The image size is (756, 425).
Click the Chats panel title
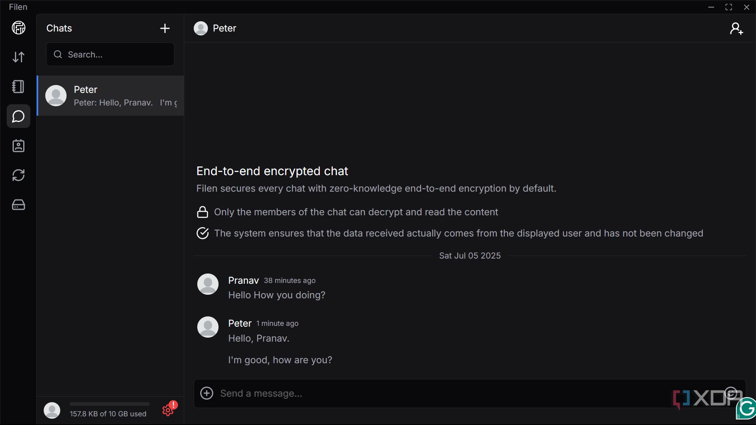click(59, 28)
